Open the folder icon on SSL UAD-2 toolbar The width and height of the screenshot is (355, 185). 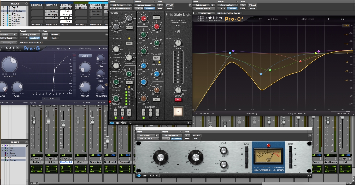(125, 123)
